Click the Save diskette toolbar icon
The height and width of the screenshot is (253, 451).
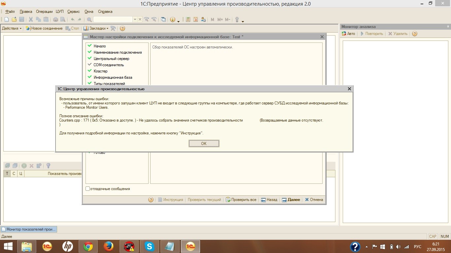(21, 19)
